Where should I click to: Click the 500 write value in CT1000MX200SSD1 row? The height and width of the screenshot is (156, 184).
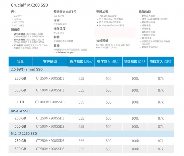[109, 102]
